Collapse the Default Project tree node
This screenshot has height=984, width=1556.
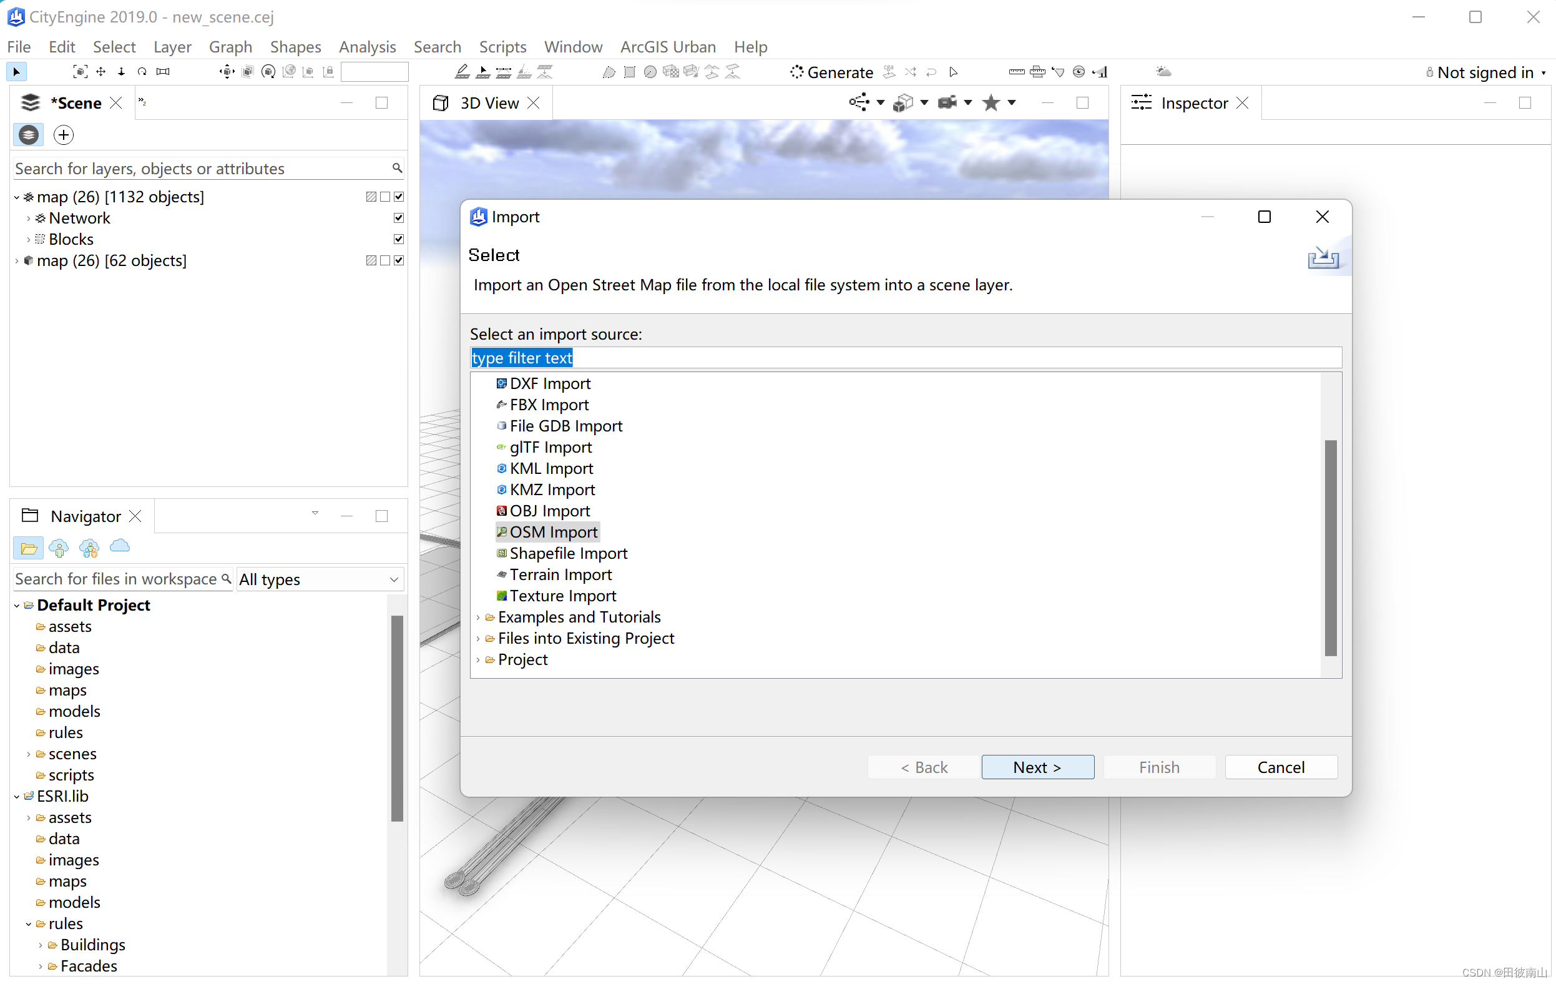point(17,606)
